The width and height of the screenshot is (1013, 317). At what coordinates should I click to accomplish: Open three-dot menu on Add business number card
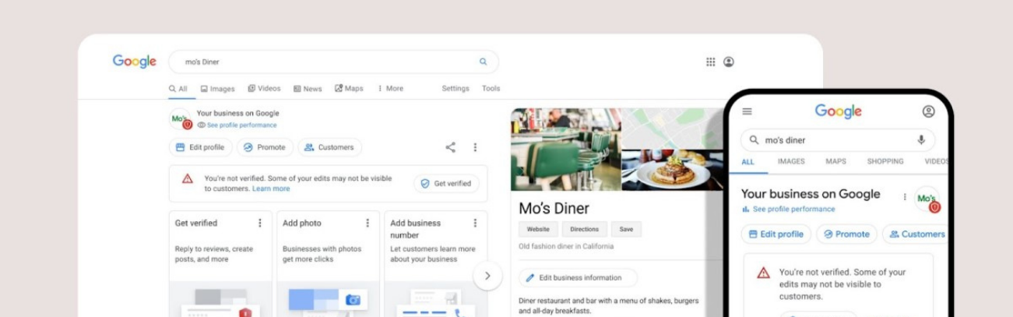click(475, 224)
